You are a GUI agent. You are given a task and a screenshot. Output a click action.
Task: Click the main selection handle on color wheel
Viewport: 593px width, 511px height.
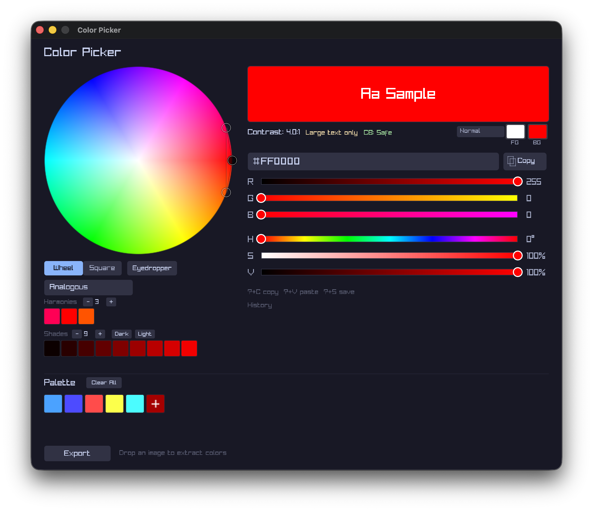(232, 160)
